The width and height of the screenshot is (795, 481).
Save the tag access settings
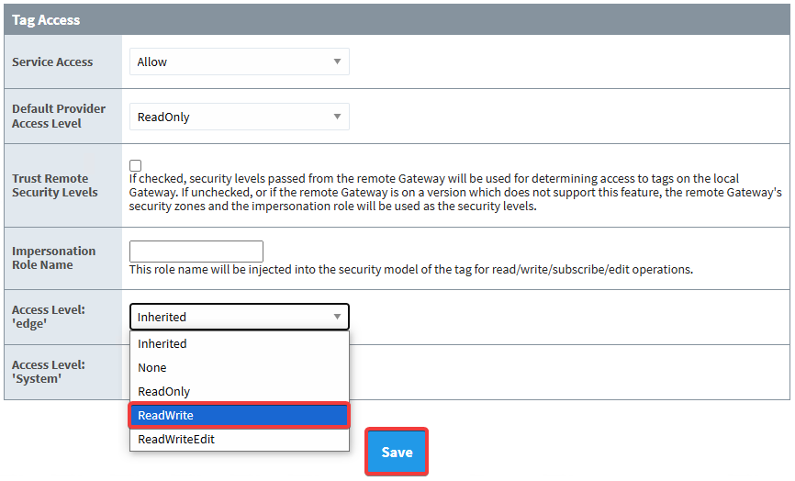coord(397,453)
